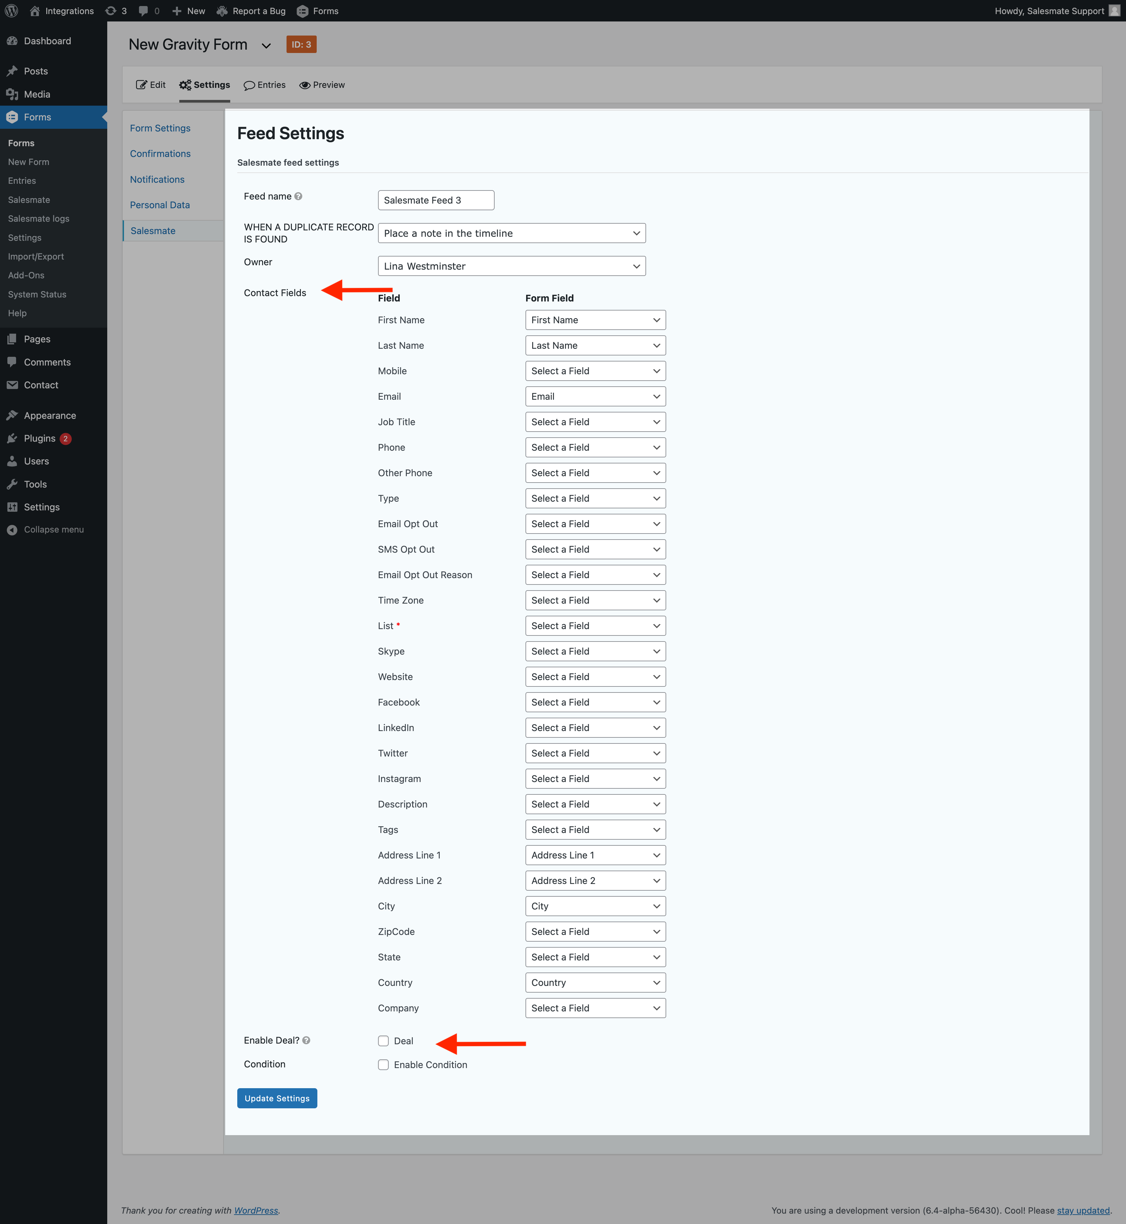The image size is (1126, 1224).
Task: Follow the WordPress footer link
Action: click(x=256, y=1211)
